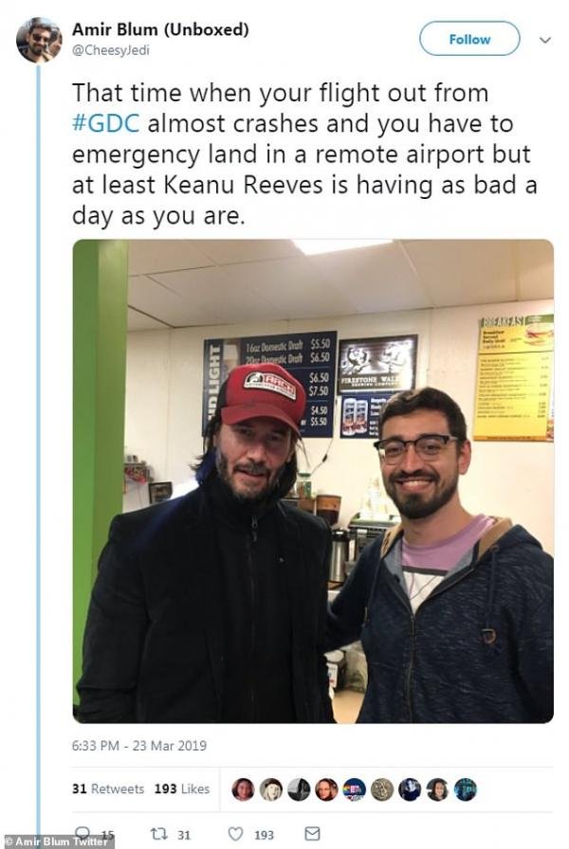Click the second liker avatar
569x849 pixels.
(270, 789)
